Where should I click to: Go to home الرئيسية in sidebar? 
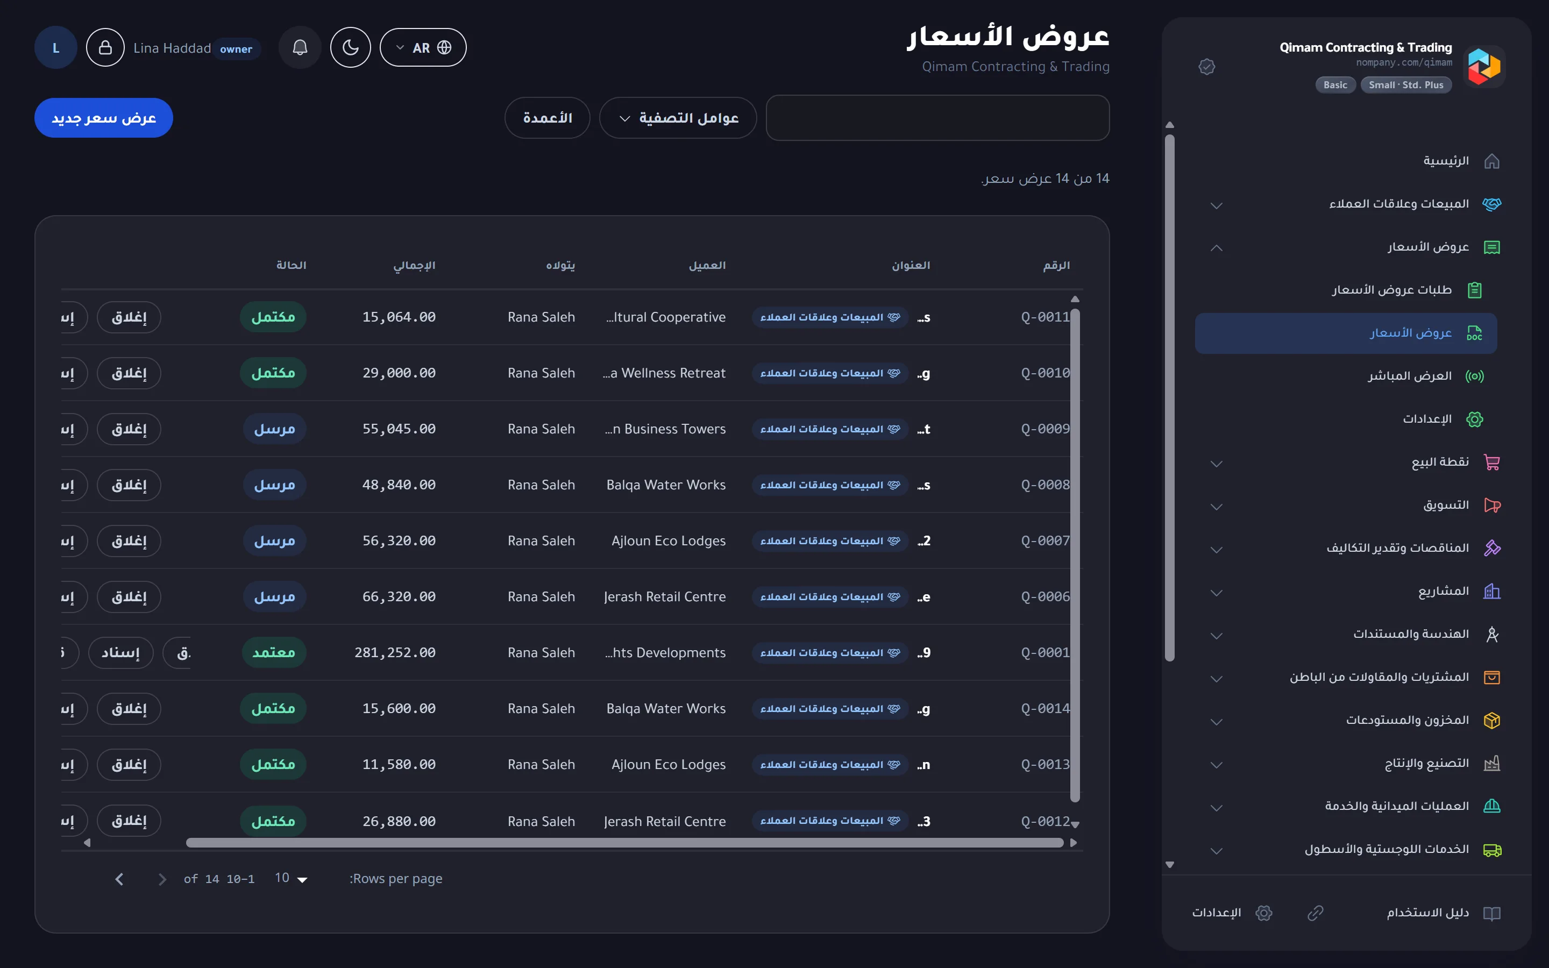[x=1445, y=161]
